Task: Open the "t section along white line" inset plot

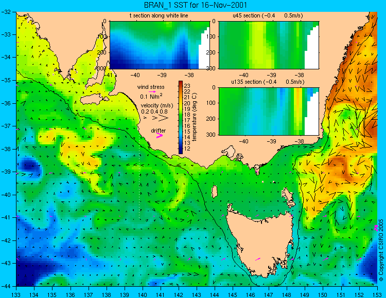Action: click(x=160, y=45)
